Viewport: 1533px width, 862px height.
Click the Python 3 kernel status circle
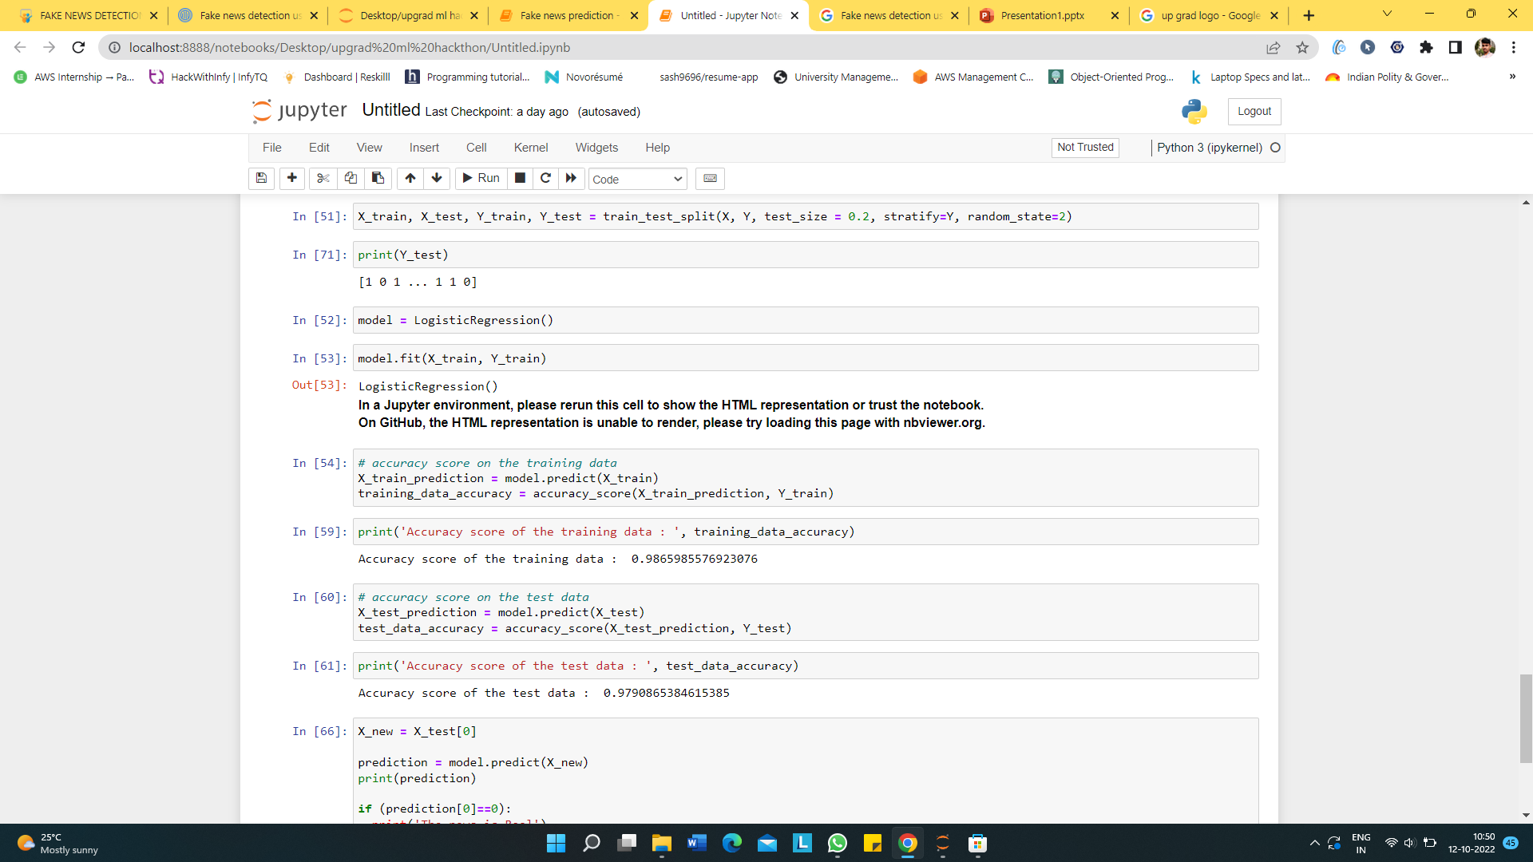coord(1275,148)
